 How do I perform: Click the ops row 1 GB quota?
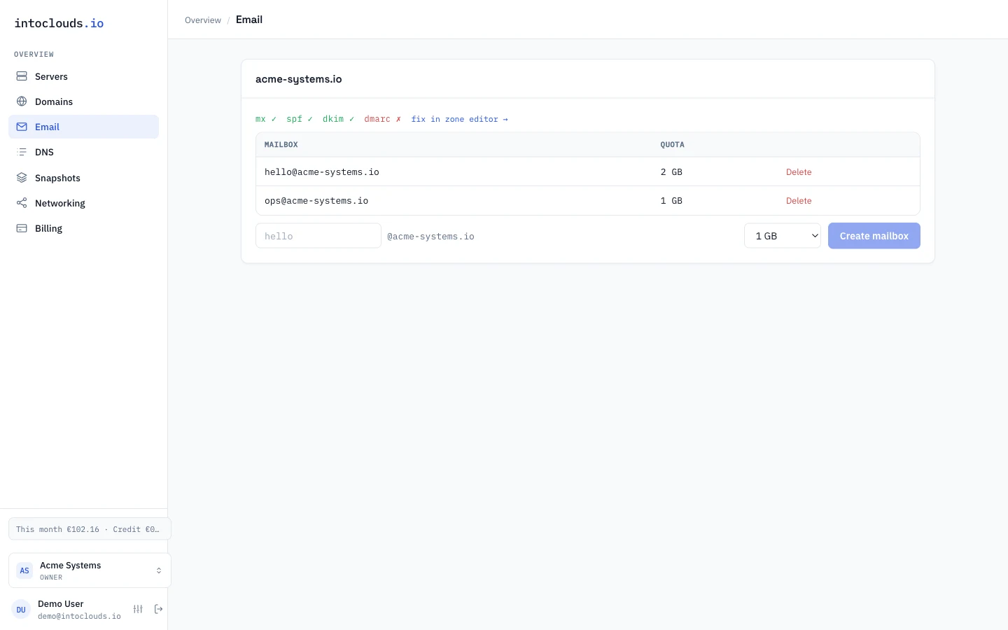pyautogui.click(x=671, y=201)
